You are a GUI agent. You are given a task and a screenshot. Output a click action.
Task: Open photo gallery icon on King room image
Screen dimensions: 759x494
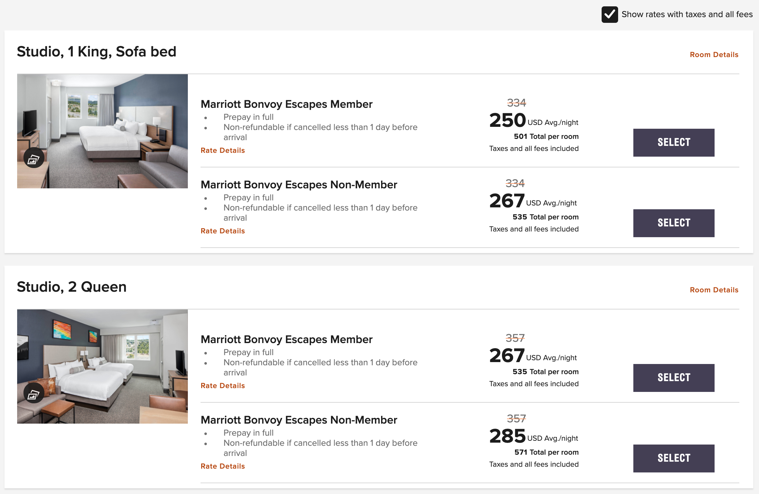[34, 158]
